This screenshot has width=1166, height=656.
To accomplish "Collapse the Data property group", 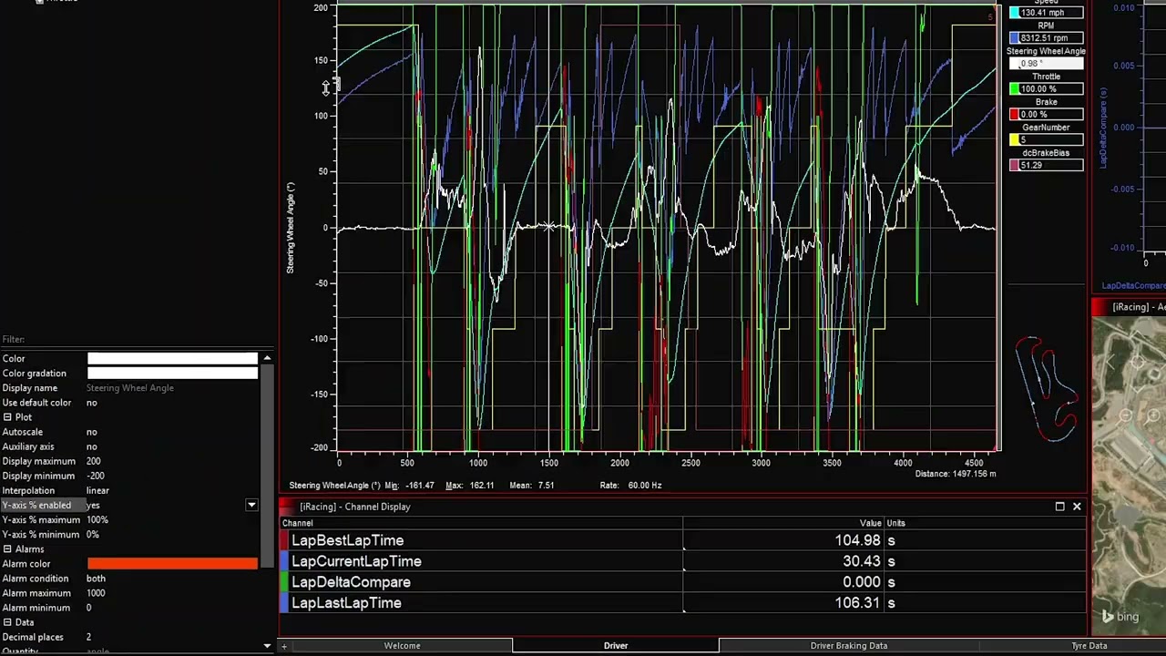I will [x=7, y=623].
